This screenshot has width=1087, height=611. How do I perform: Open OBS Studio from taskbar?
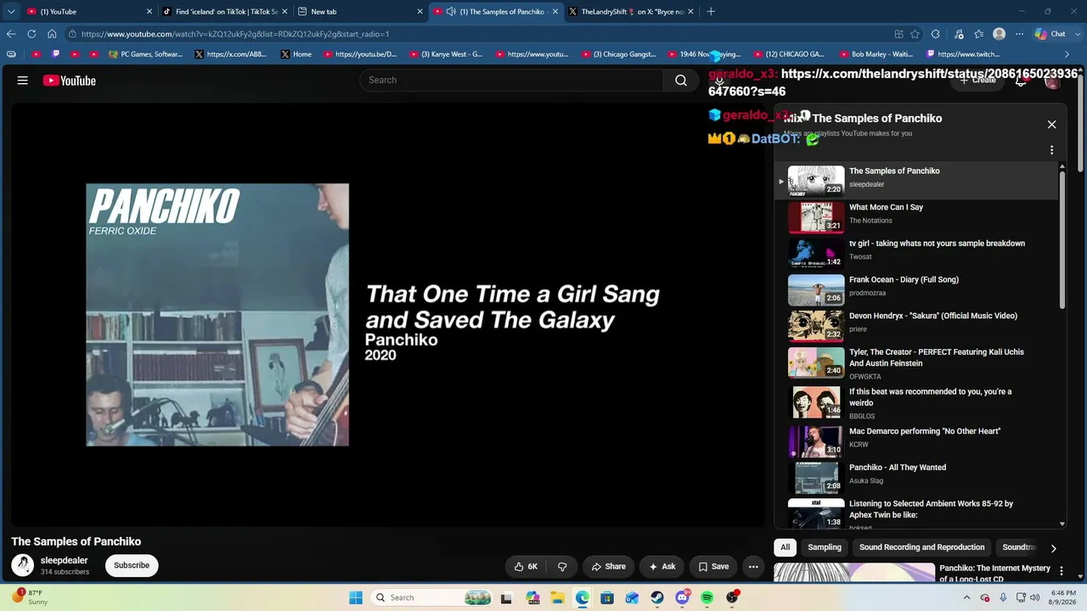(x=732, y=597)
